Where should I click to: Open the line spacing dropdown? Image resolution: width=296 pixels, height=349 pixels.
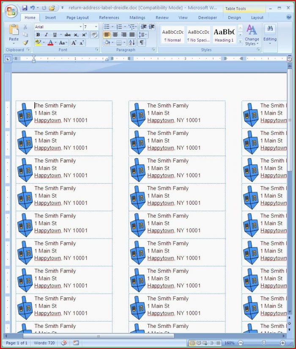(143, 35)
